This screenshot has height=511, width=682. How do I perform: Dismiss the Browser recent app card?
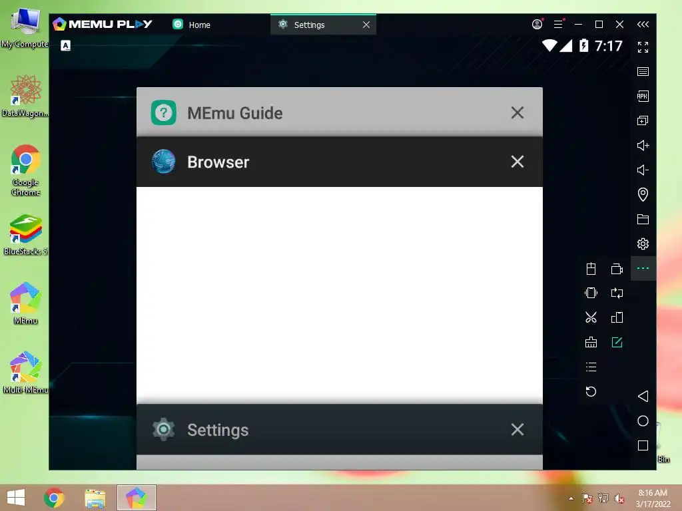click(x=517, y=162)
